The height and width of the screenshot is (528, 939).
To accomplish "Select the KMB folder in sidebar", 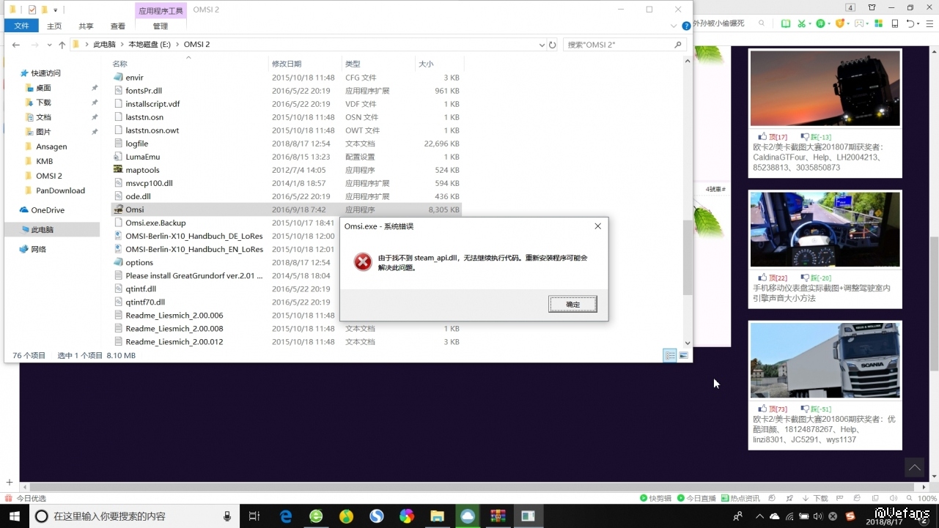I will click(x=44, y=161).
